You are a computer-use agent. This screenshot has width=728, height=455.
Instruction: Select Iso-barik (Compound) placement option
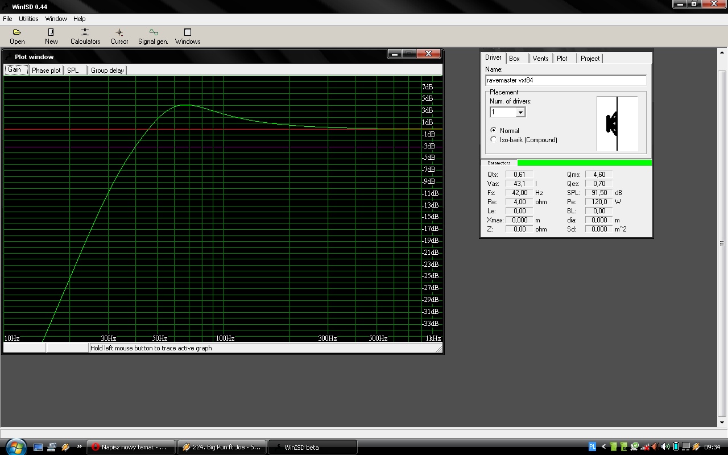pyautogui.click(x=494, y=139)
